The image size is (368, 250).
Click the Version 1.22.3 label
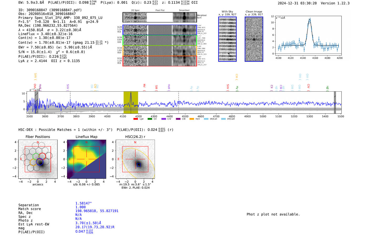click(x=335, y=3)
